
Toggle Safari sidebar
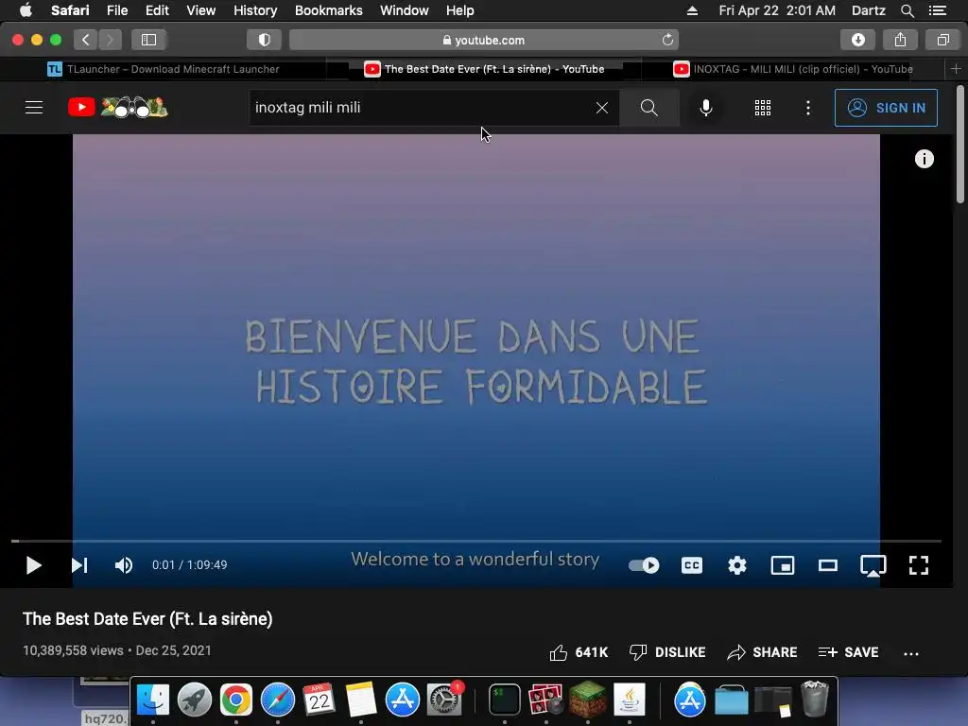(x=148, y=40)
